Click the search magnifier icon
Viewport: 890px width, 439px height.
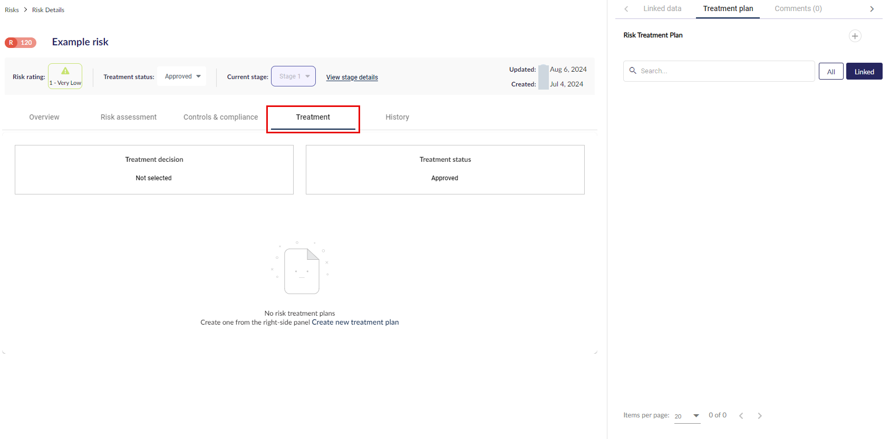[633, 71]
